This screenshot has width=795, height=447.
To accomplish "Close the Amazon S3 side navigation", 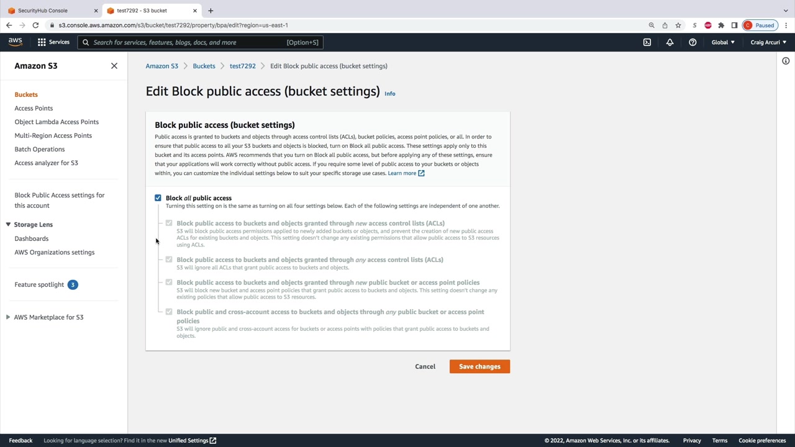I will point(114,66).
